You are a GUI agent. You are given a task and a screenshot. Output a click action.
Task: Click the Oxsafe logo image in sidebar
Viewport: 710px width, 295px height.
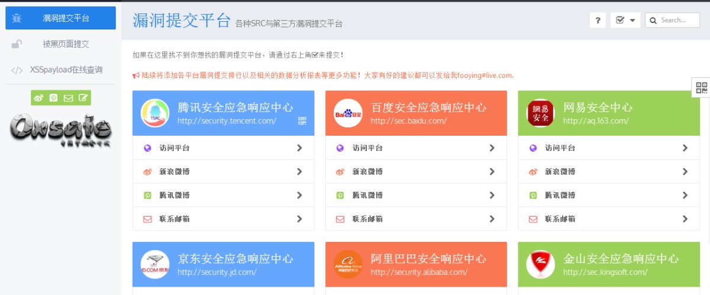coord(60,129)
